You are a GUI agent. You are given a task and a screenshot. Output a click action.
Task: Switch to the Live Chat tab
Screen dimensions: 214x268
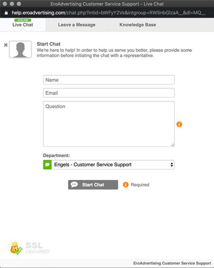(23, 25)
